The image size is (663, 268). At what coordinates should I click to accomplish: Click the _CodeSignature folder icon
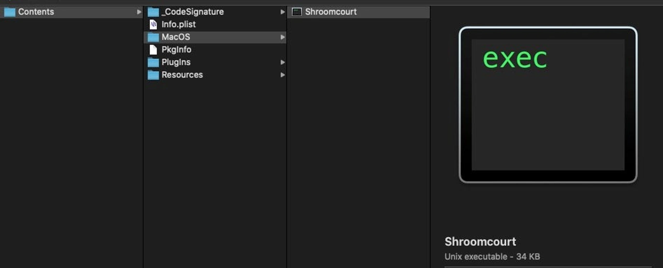click(153, 12)
